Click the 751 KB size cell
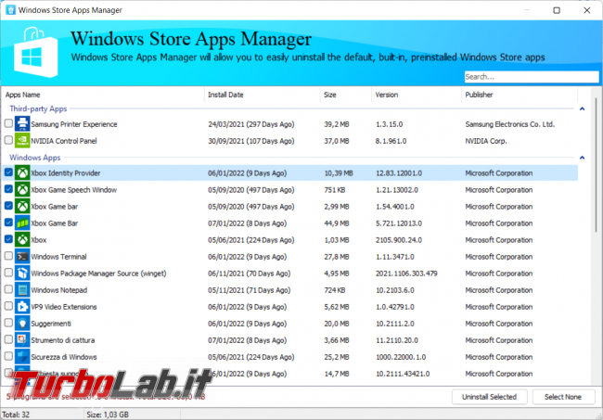 (x=334, y=190)
